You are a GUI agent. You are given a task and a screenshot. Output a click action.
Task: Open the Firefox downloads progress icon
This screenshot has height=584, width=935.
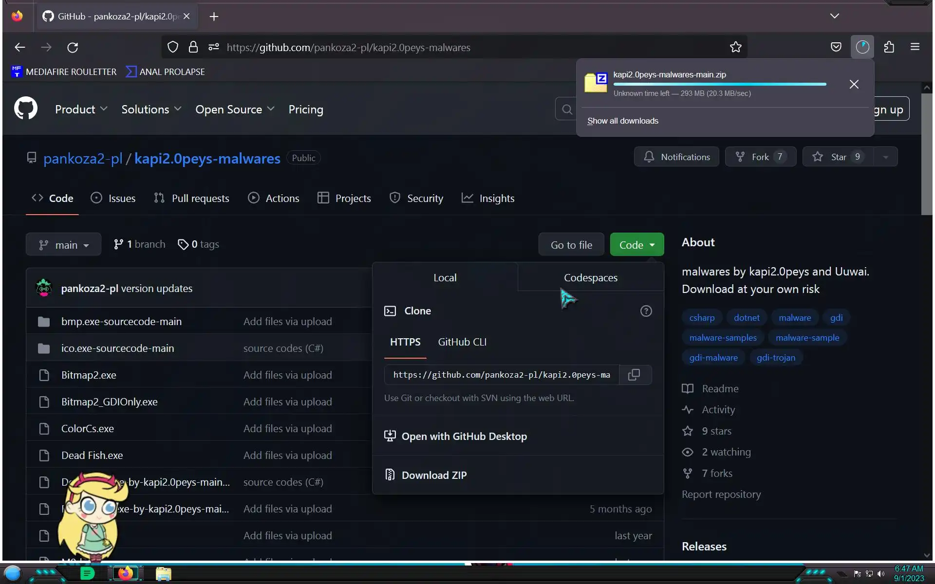click(862, 47)
